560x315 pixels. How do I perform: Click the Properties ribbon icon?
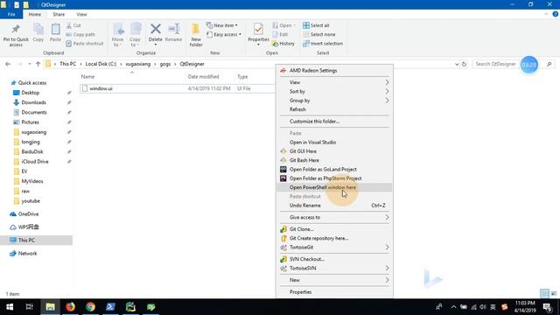pyautogui.click(x=258, y=34)
